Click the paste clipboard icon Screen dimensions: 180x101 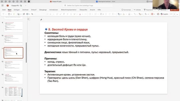pos(9,14)
